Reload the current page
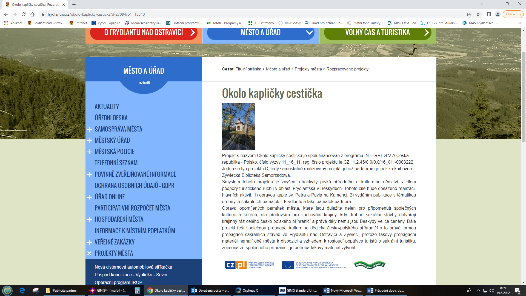This screenshot has width=526, height=296. click(24, 14)
